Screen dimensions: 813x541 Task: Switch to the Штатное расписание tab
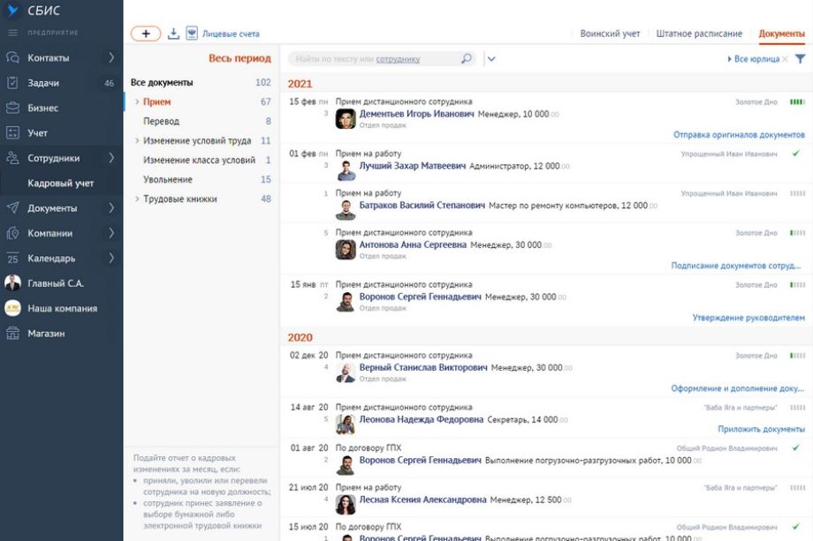pyautogui.click(x=699, y=34)
